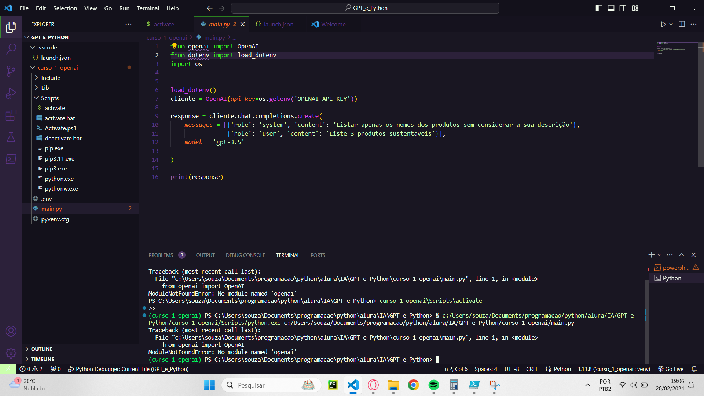704x396 pixels.
Task: Toggle primary side bar visibility
Action: [x=599, y=8]
